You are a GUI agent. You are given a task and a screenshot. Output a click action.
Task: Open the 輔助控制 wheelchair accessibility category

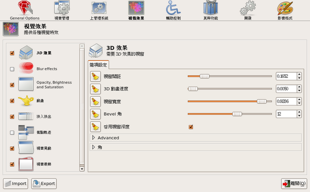click(173, 10)
